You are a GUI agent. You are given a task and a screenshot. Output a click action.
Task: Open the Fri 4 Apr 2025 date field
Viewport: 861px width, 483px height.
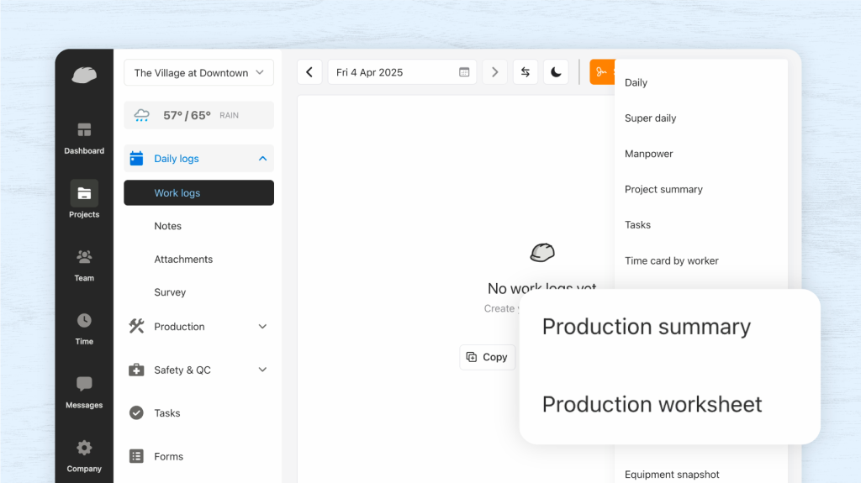401,72
